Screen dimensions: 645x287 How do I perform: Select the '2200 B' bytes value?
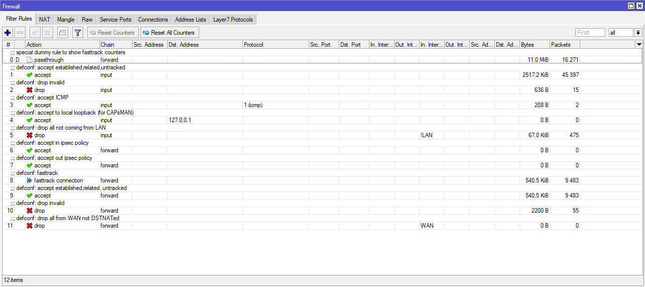[x=540, y=211]
